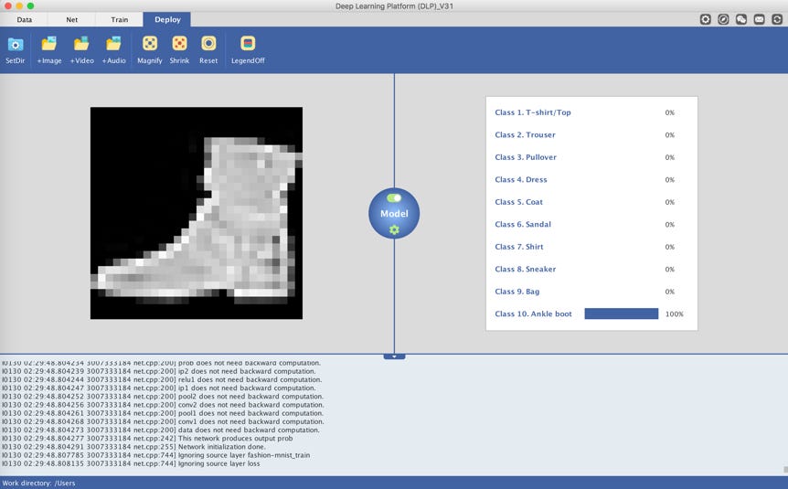788x489 pixels.
Task: Click 'Work directory: /Users' status text
Action: [38, 483]
